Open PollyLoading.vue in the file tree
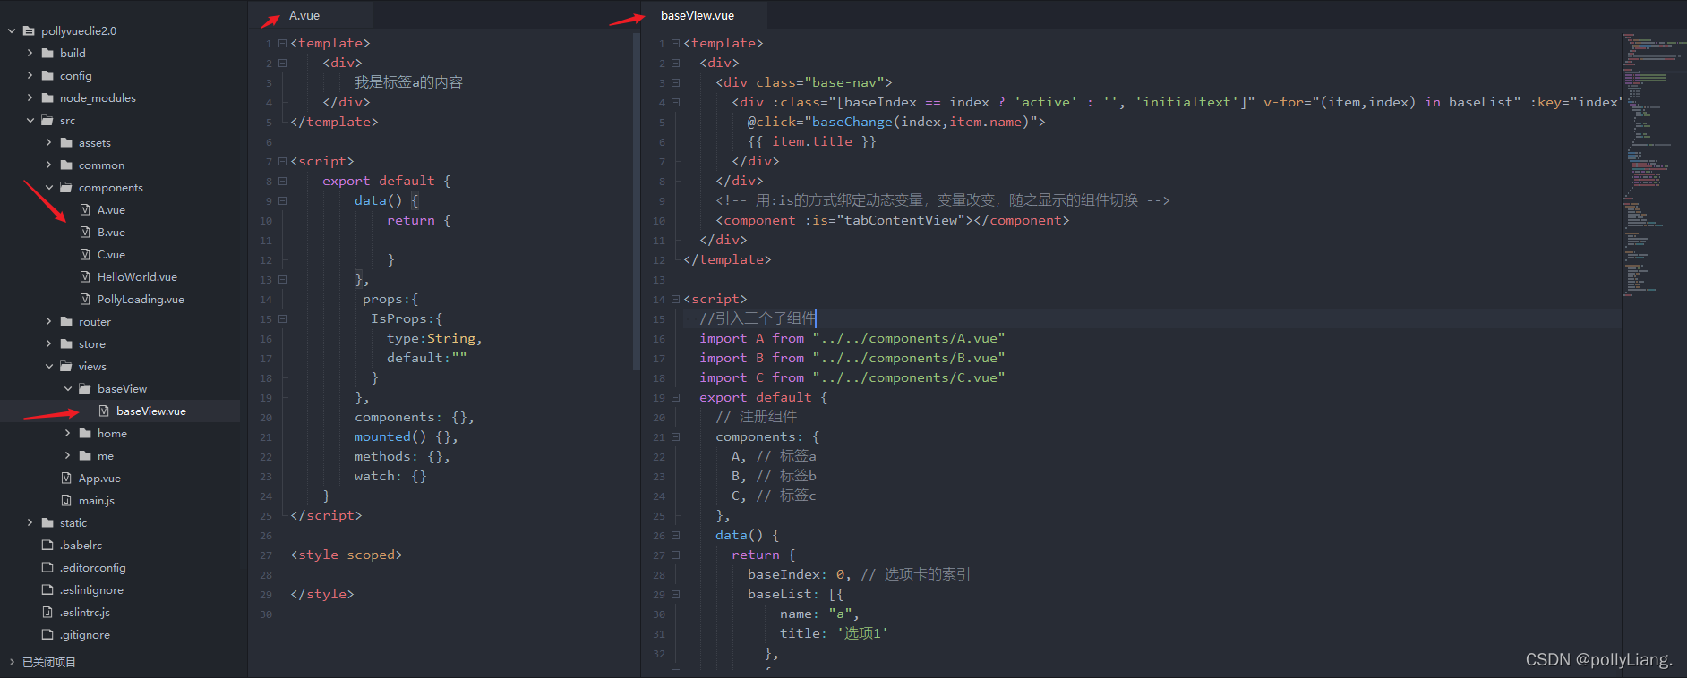This screenshot has width=1687, height=678. tap(141, 299)
